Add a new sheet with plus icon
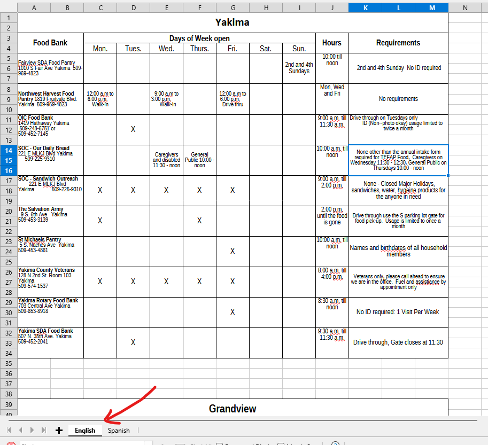The height and width of the screenshot is (445, 488). [59, 430]
